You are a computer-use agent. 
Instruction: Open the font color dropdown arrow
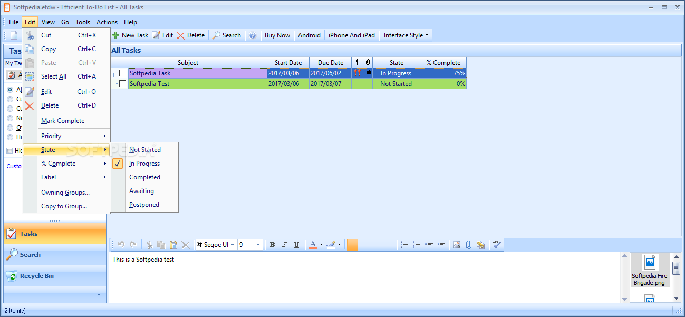click(x=321, y=245)
